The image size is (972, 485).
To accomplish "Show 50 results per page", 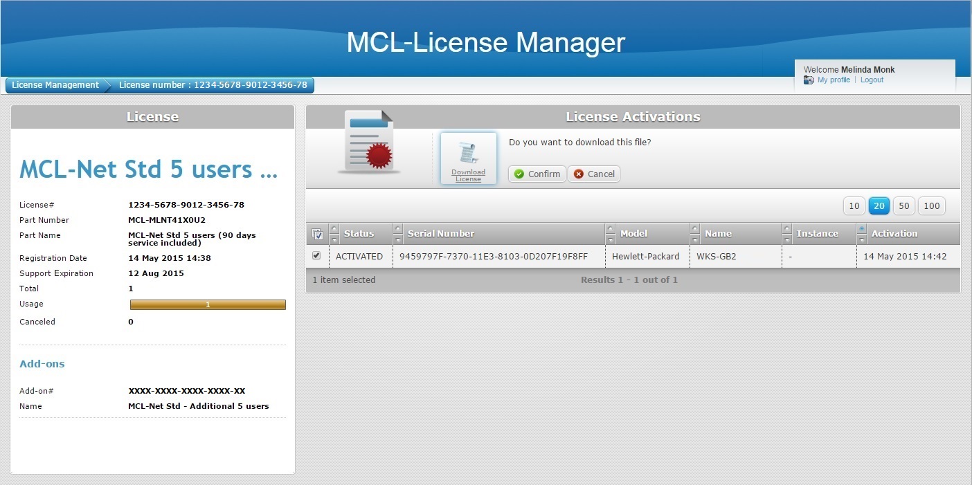I will (x=903, y=205).
